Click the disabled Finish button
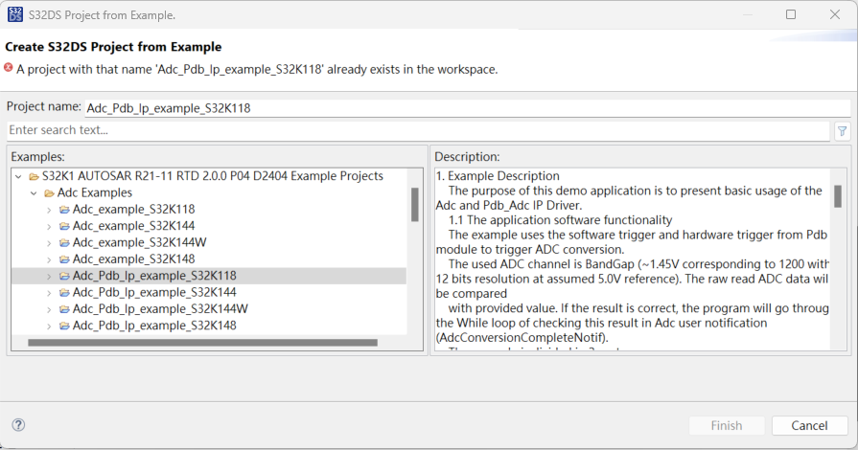The width and height of the screenshot is (858, 450). 727,425
